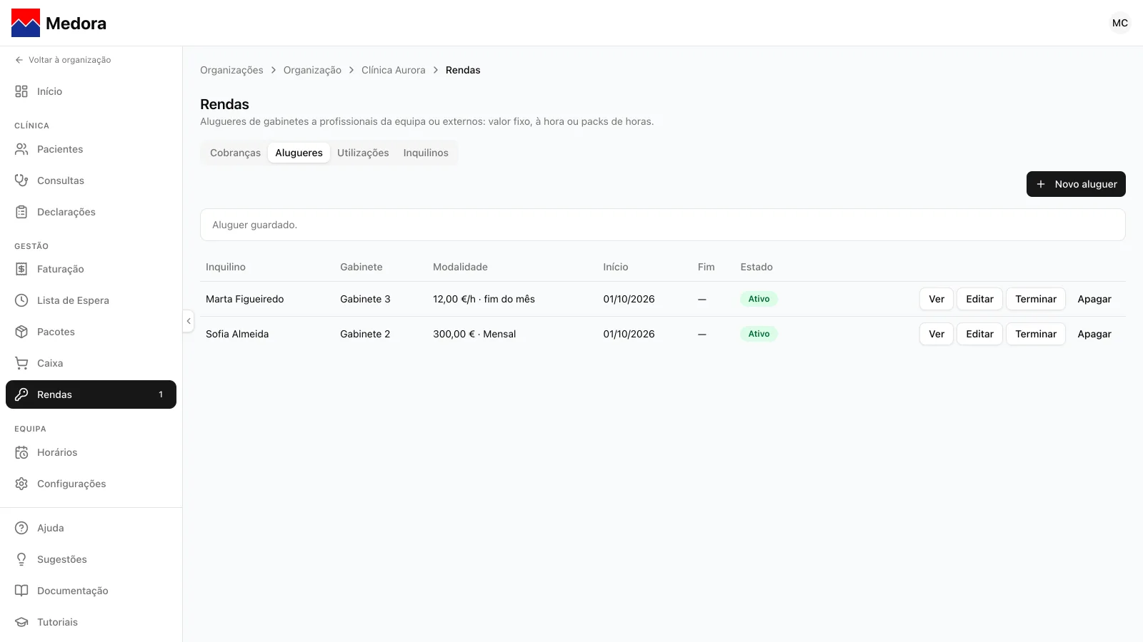Open Sugestões via the lightbulb icon
This screenshot has width=1143, height=642.
21,559
